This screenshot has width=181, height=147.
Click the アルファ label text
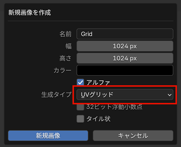[98, 82]
